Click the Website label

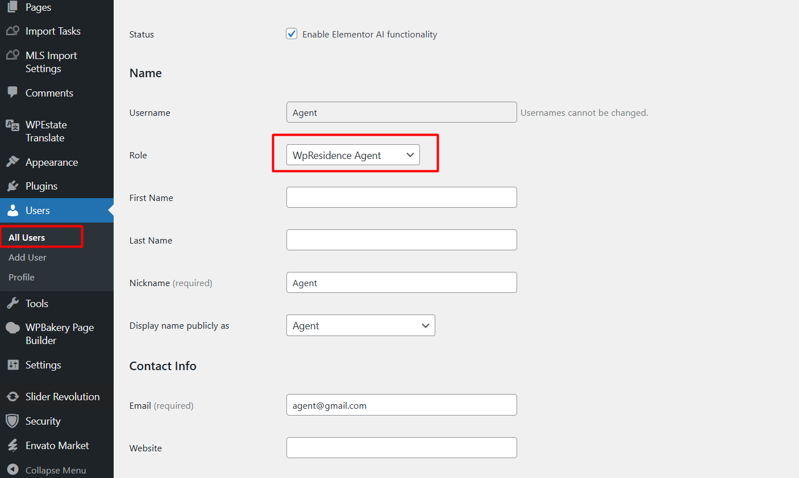pyautogui.click(x=145, y=448)
